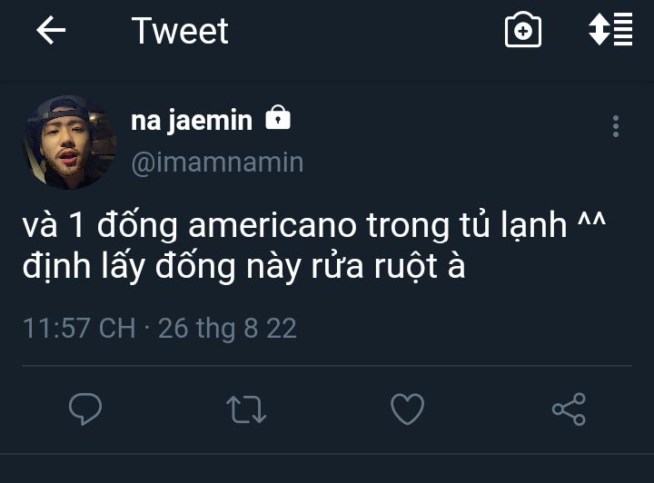This screenshot has width=654, height=483.
Task: Tap the padlock icon beside na jaemin
Action: [278, 118]
